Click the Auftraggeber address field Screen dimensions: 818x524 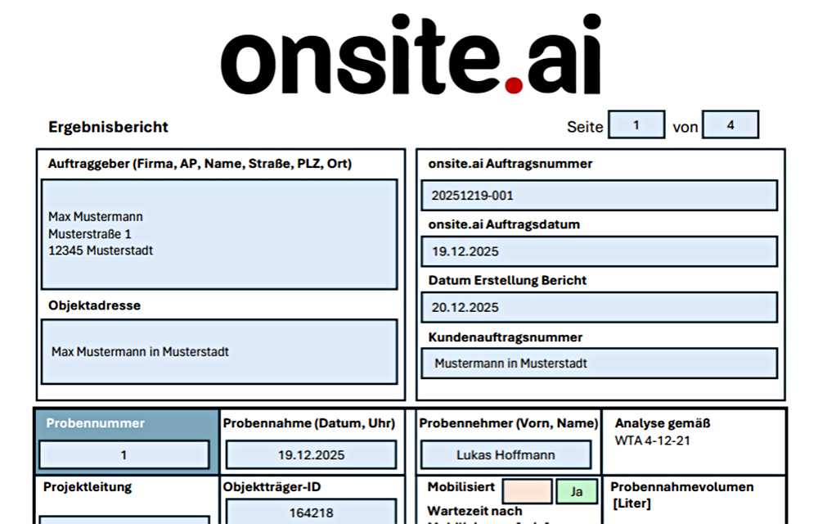click(219, 234)
